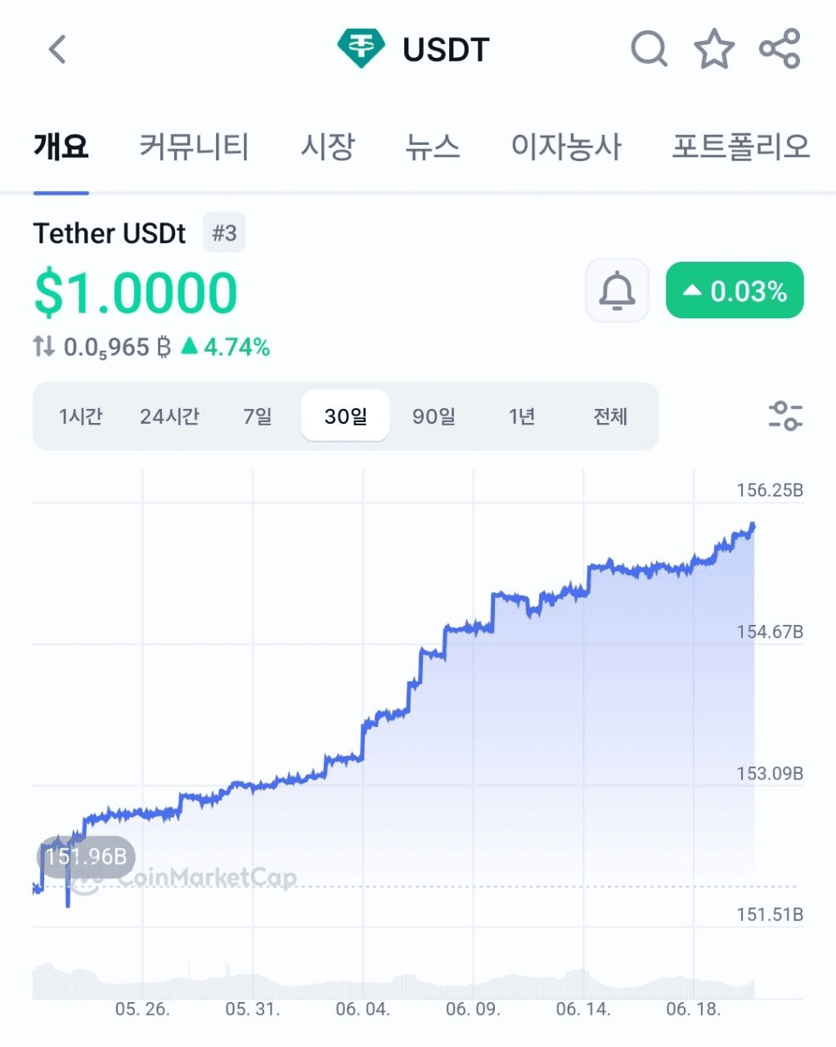Open chart settings sliders icon
The height and width of the screenshot is (1047, 836).
[x=785, y=416]
